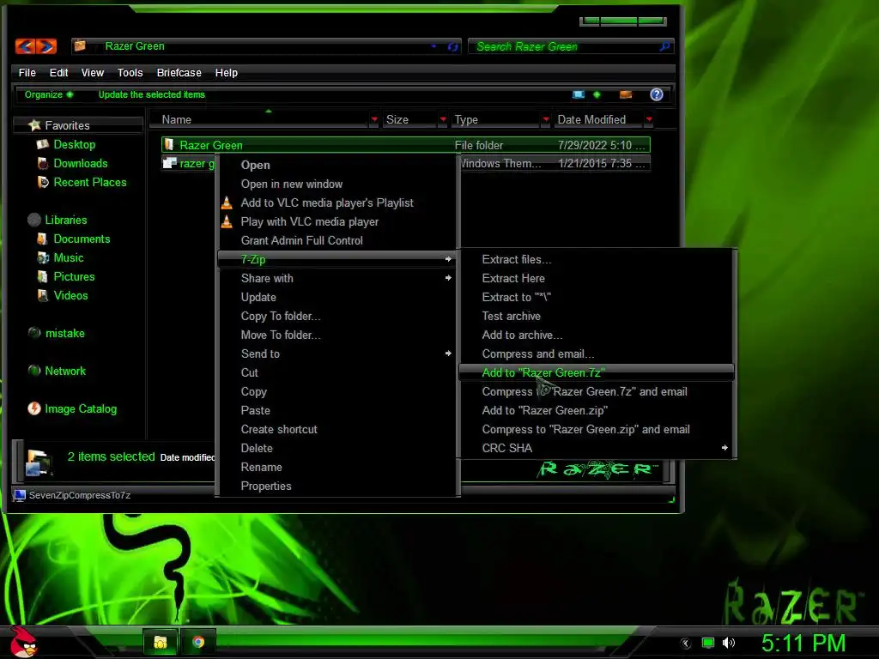Open the Tools menu
The image size is (879, 659).
click(130, 73)
